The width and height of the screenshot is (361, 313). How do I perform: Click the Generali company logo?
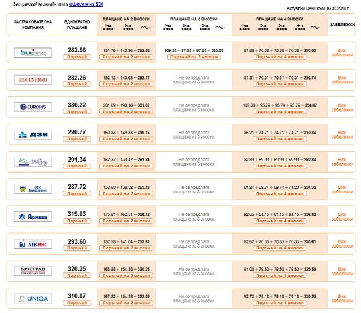pos(33,80)
